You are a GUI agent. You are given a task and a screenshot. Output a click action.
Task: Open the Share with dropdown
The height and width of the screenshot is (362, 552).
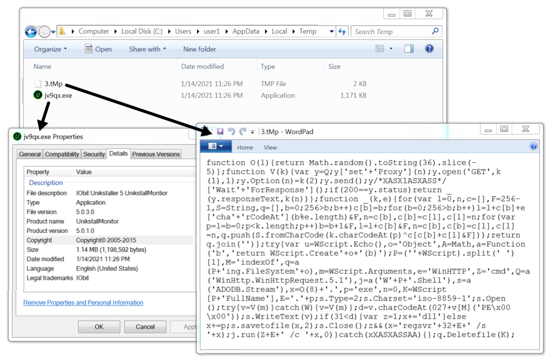tap(148, 49)
